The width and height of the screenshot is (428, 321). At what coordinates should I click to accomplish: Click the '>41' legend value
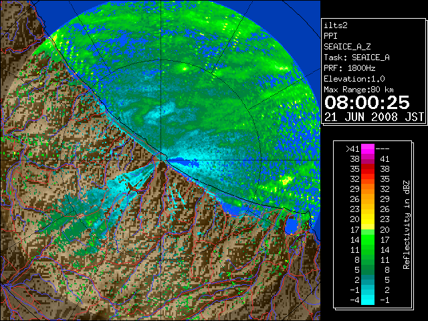point(352,148)
